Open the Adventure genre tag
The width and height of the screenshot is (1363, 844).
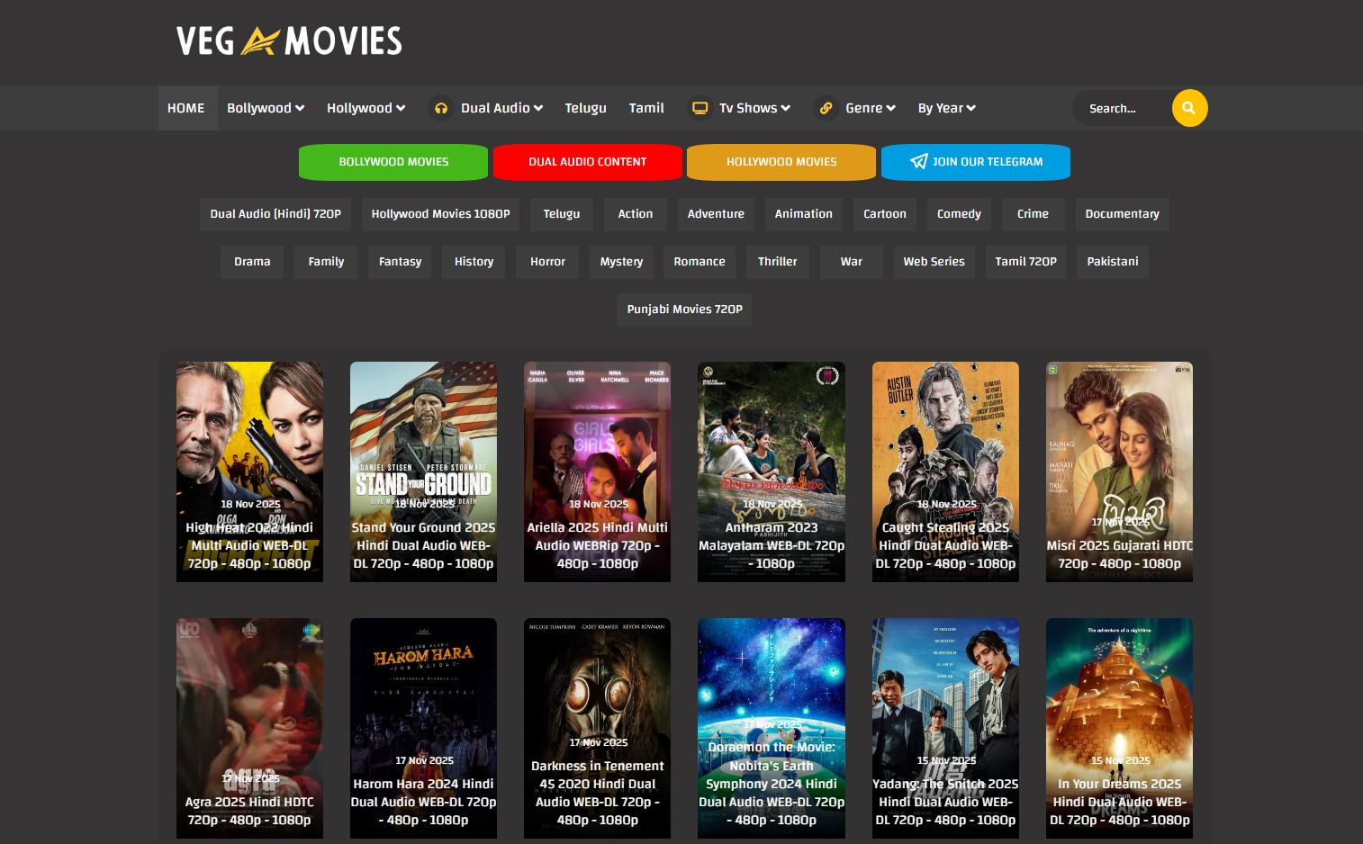[x=716, y=214]
